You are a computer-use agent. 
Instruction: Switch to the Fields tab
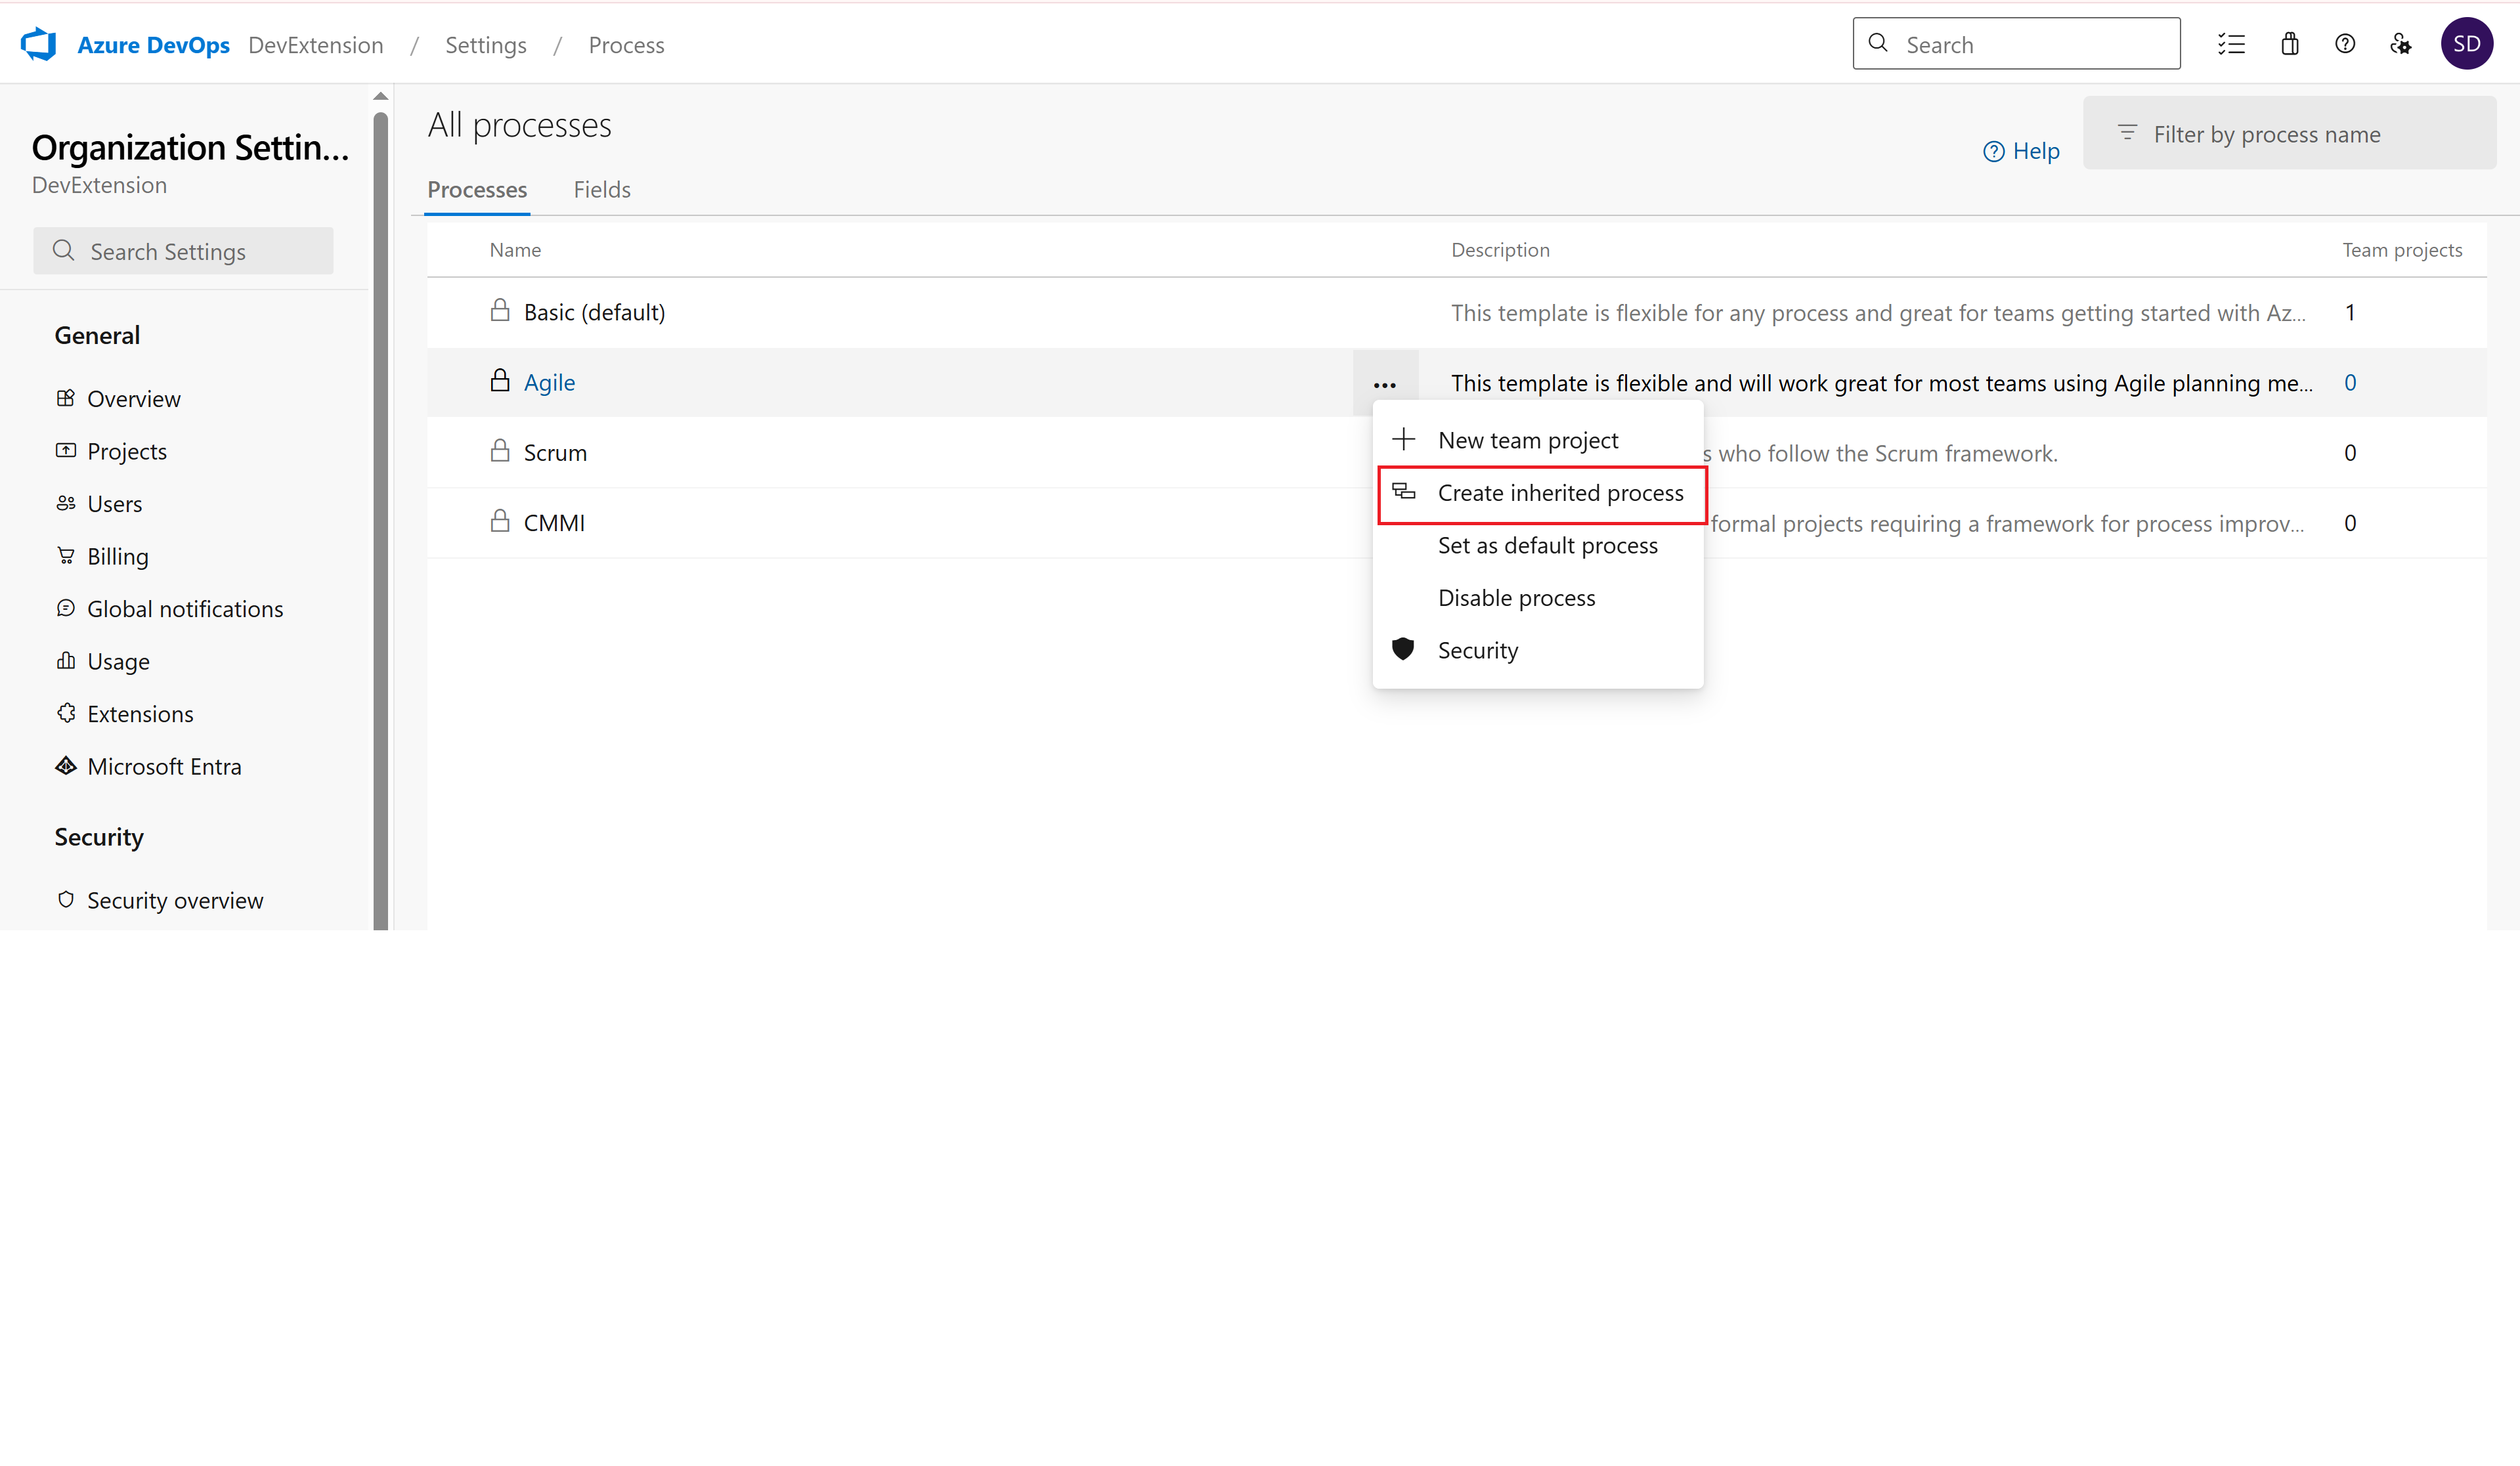pyautogui.click(x=601, y=190)
